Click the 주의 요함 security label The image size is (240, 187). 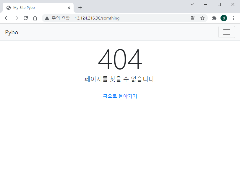pyautogui.click(x=61, y=18)
